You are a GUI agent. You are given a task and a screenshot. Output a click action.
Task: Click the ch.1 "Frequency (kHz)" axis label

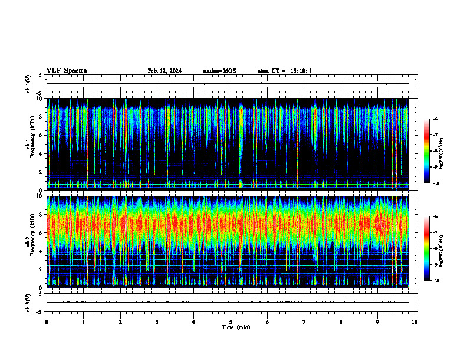click(32, 137)
